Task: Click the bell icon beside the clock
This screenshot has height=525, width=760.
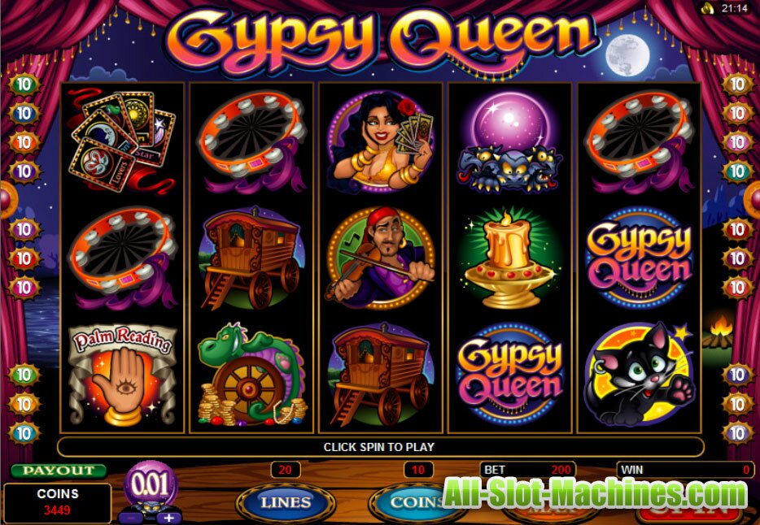Action: pos(708,8)
